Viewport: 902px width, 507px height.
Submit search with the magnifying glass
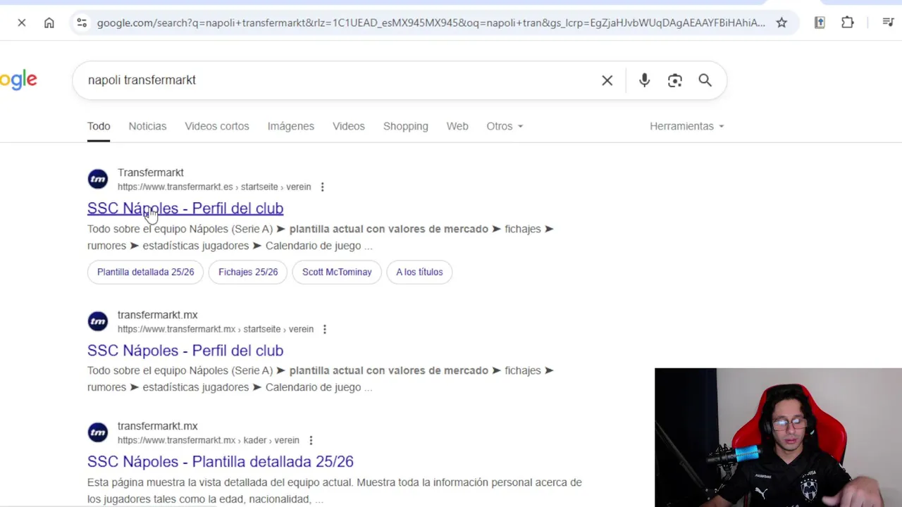tap(705, 80)
